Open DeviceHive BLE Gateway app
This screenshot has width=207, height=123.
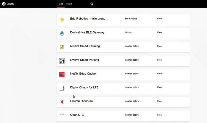(x=87, y=32)
